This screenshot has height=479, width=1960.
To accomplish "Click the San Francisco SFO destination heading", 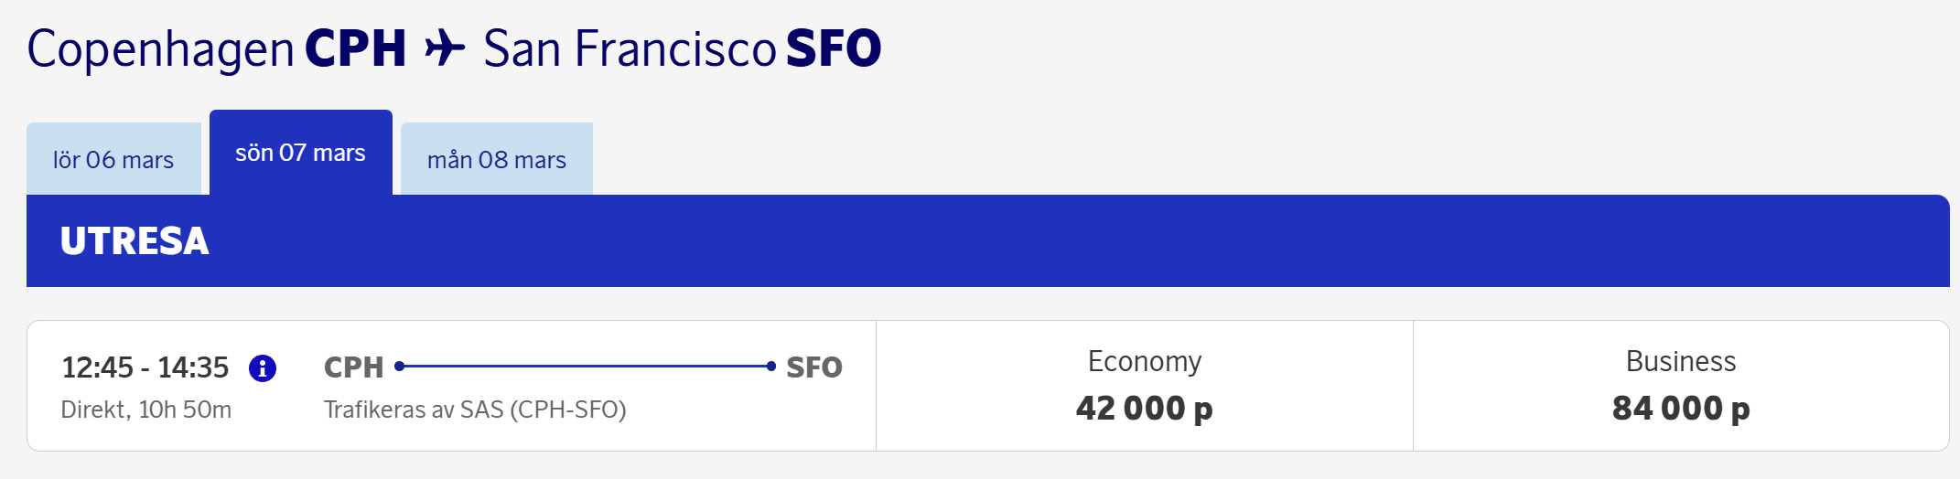I will click(x=683, y=48).
